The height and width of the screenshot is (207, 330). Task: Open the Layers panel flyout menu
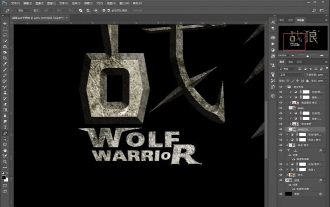[x=326, y=62]
